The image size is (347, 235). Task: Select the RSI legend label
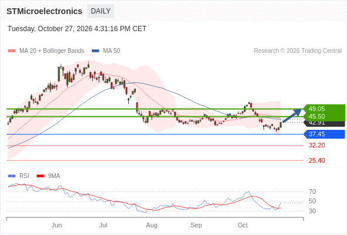(x=24, y=176)
